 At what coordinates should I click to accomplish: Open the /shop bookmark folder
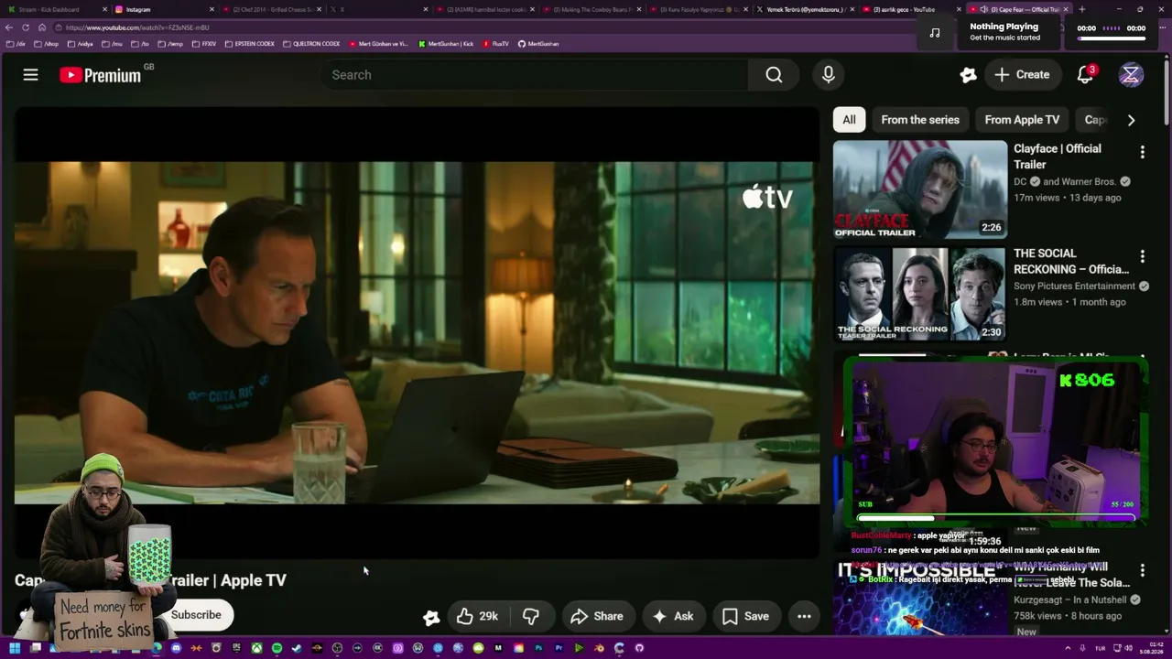46,44
